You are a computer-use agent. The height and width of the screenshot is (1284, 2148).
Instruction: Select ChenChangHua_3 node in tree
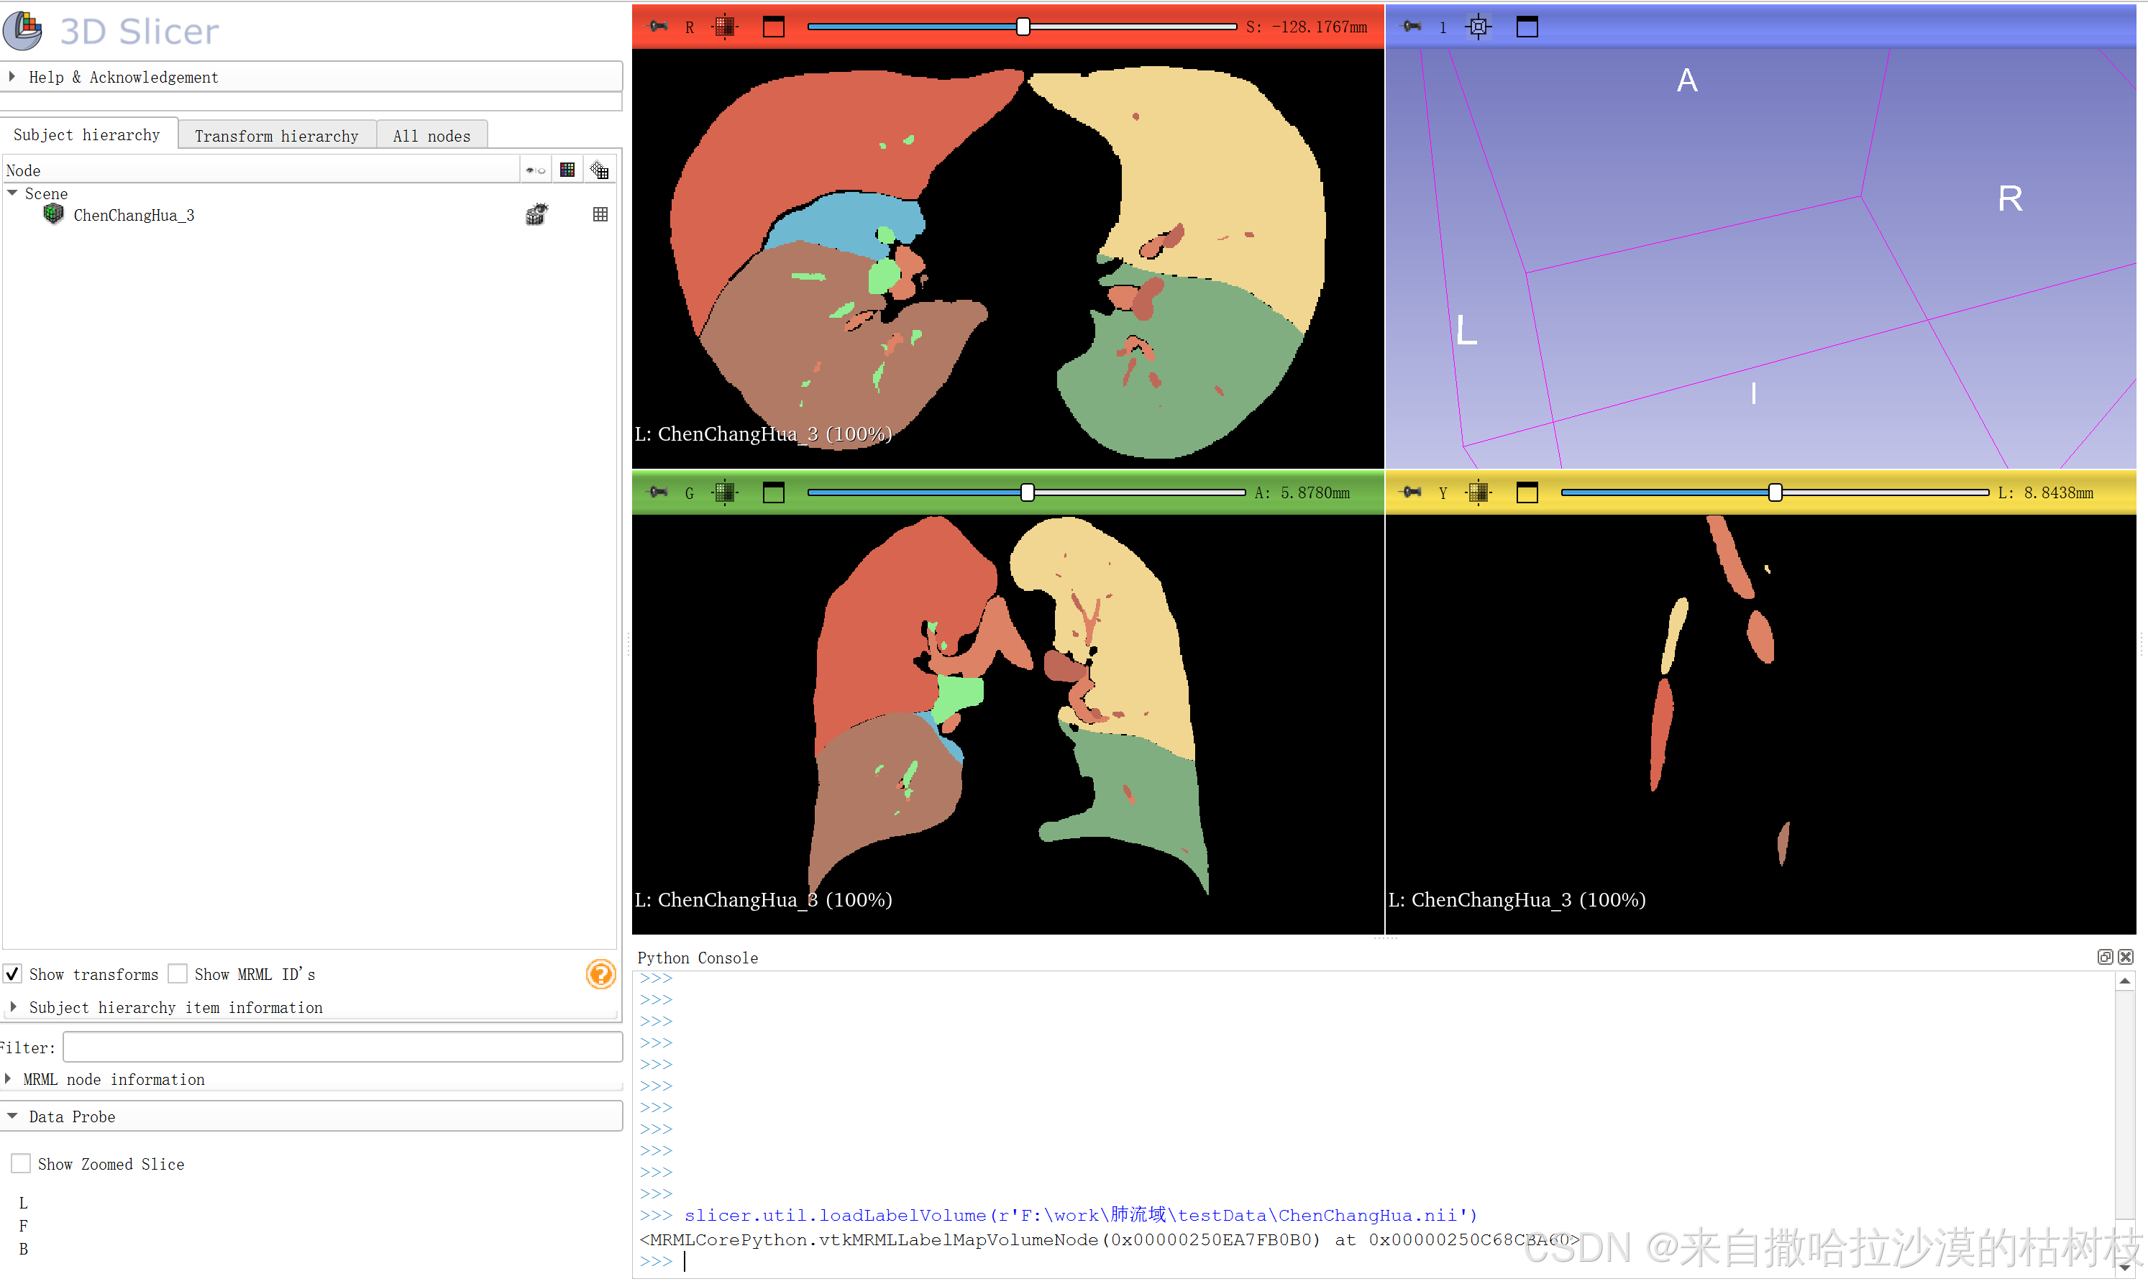click(133, 216)
